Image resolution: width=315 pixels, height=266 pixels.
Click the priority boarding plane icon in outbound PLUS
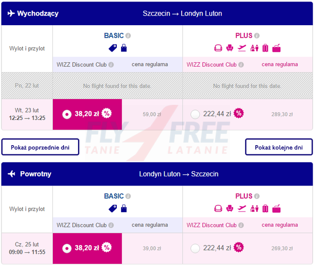tap(242, 48)
